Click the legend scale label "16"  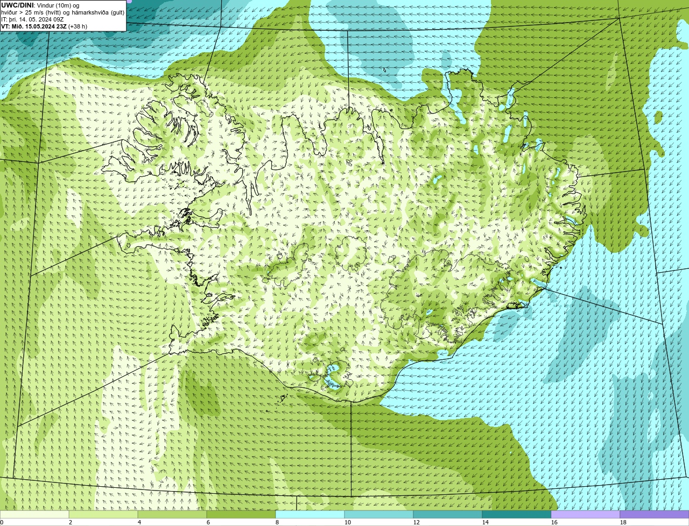pos(554,522)
